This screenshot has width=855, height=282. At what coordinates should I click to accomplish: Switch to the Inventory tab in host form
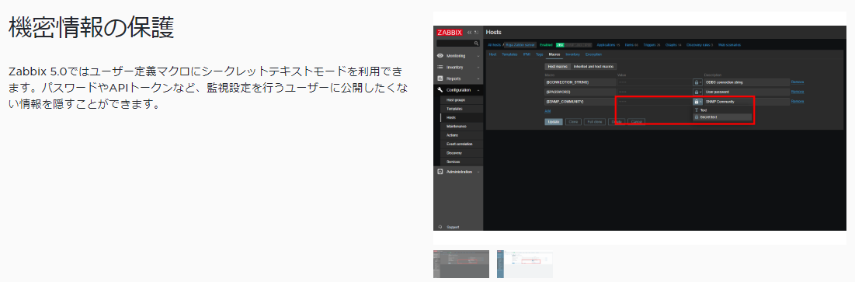tap(572, 54)
